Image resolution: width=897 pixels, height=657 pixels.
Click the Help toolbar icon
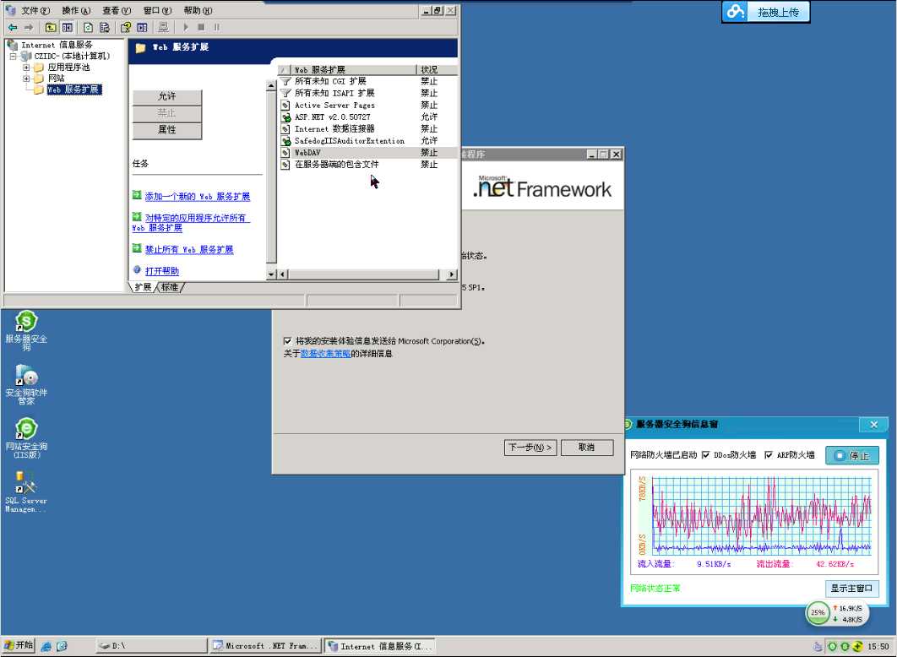[x=126, y=27]
